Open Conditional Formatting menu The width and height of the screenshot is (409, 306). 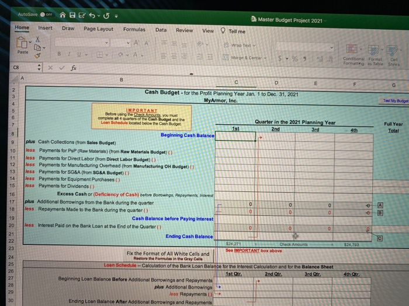tap(353, 55)
